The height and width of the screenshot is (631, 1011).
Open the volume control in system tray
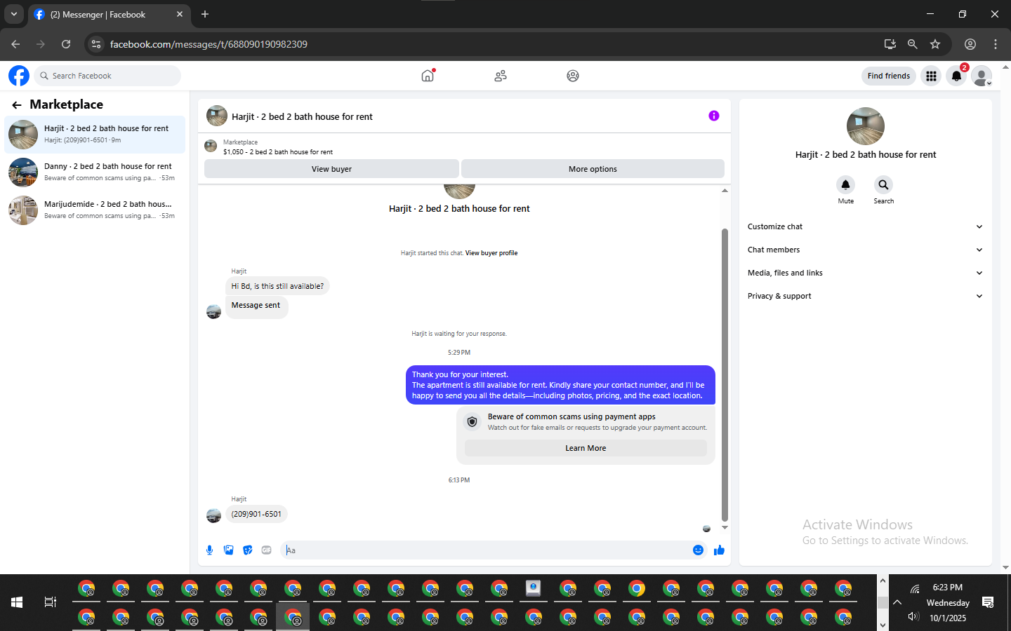[x=913, y=616]
